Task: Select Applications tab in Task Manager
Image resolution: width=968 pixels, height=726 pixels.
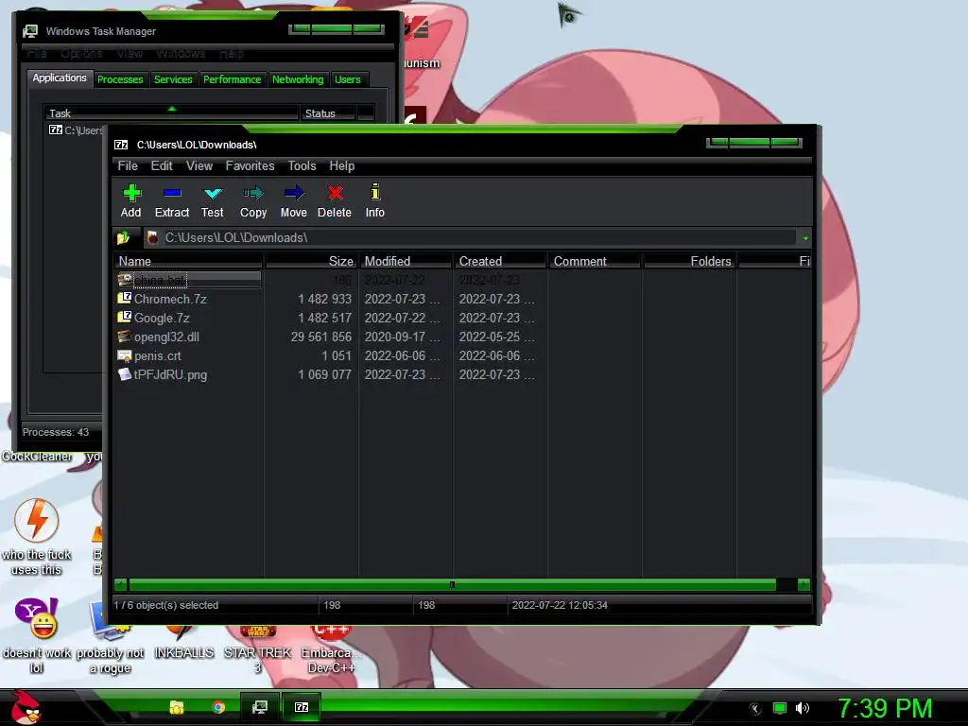Action: point(60,78)
